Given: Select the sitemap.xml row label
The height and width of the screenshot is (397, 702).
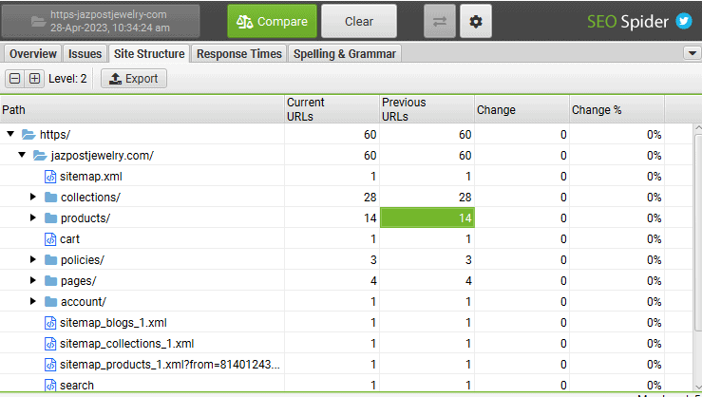Looking at the screenshot, I should [x=91, y=177].
